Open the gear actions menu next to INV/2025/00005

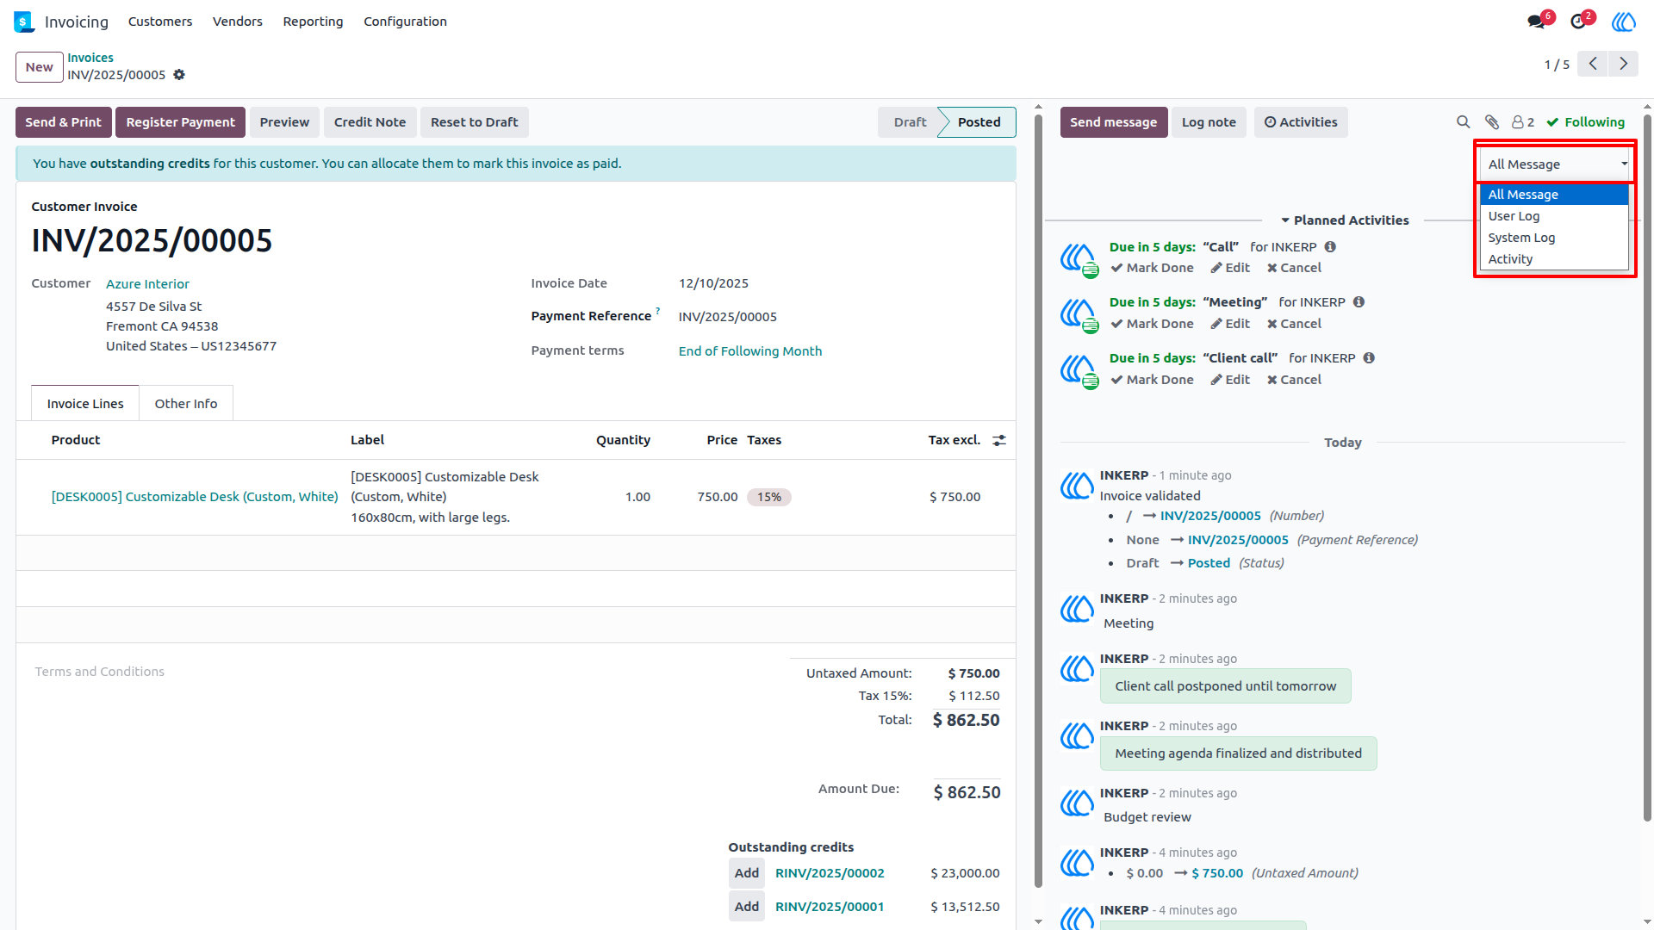click(179, 75)
